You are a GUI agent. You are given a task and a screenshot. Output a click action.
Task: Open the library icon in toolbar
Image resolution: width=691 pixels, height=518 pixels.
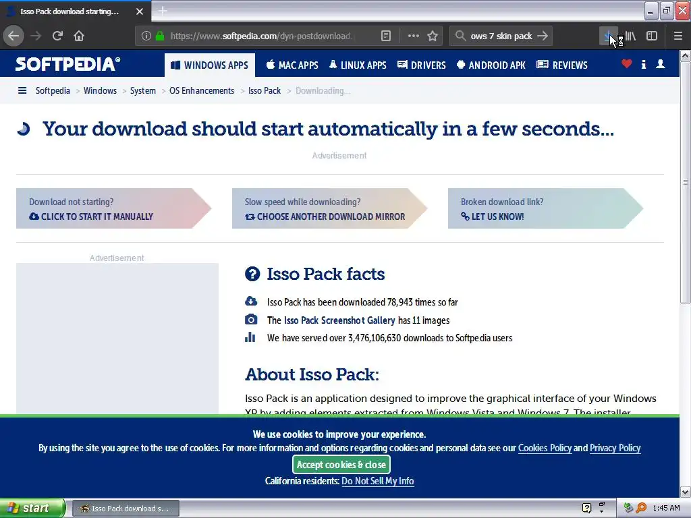[631, 36]
